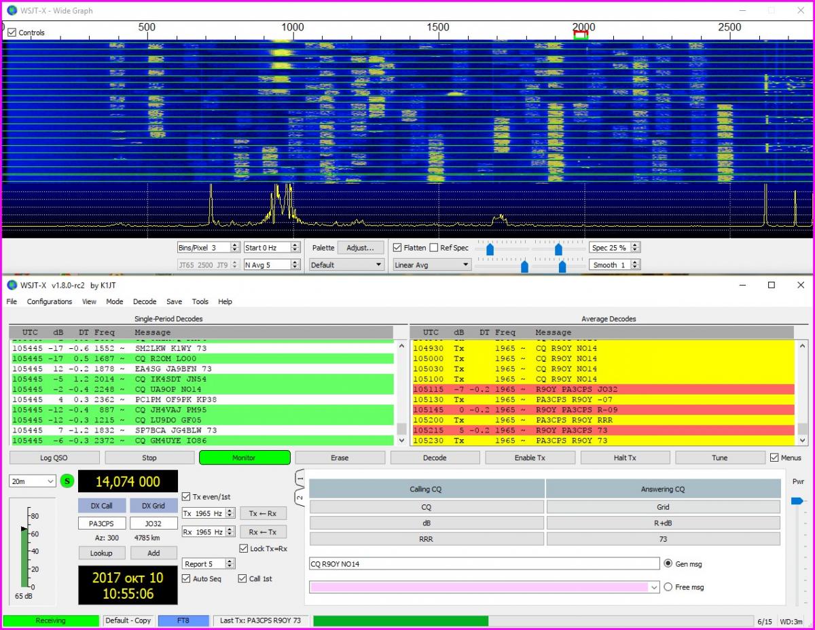This screenshot has height=630, width=815.
Task: Open the Decode menu
Action: [x=144, y=301]
